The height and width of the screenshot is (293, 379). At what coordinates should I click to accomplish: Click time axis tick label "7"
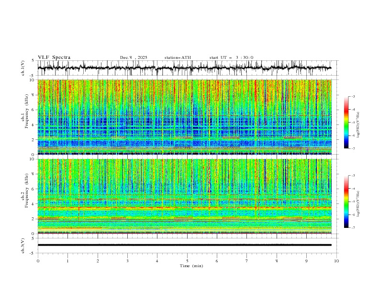(x=247, y=261)
